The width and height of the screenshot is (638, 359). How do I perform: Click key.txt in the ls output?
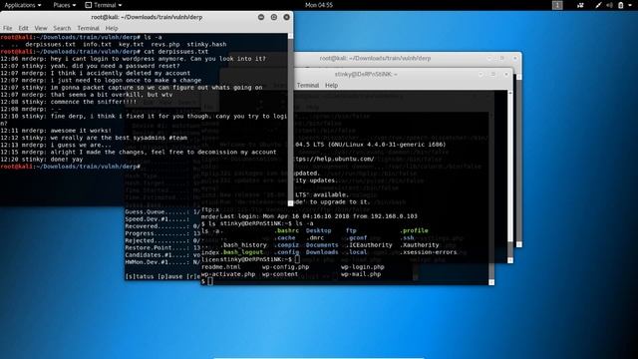131,44
